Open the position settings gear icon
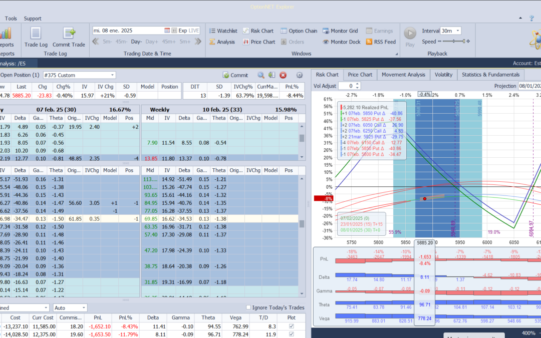The image size is (541, 338). (x=300, y=75)
